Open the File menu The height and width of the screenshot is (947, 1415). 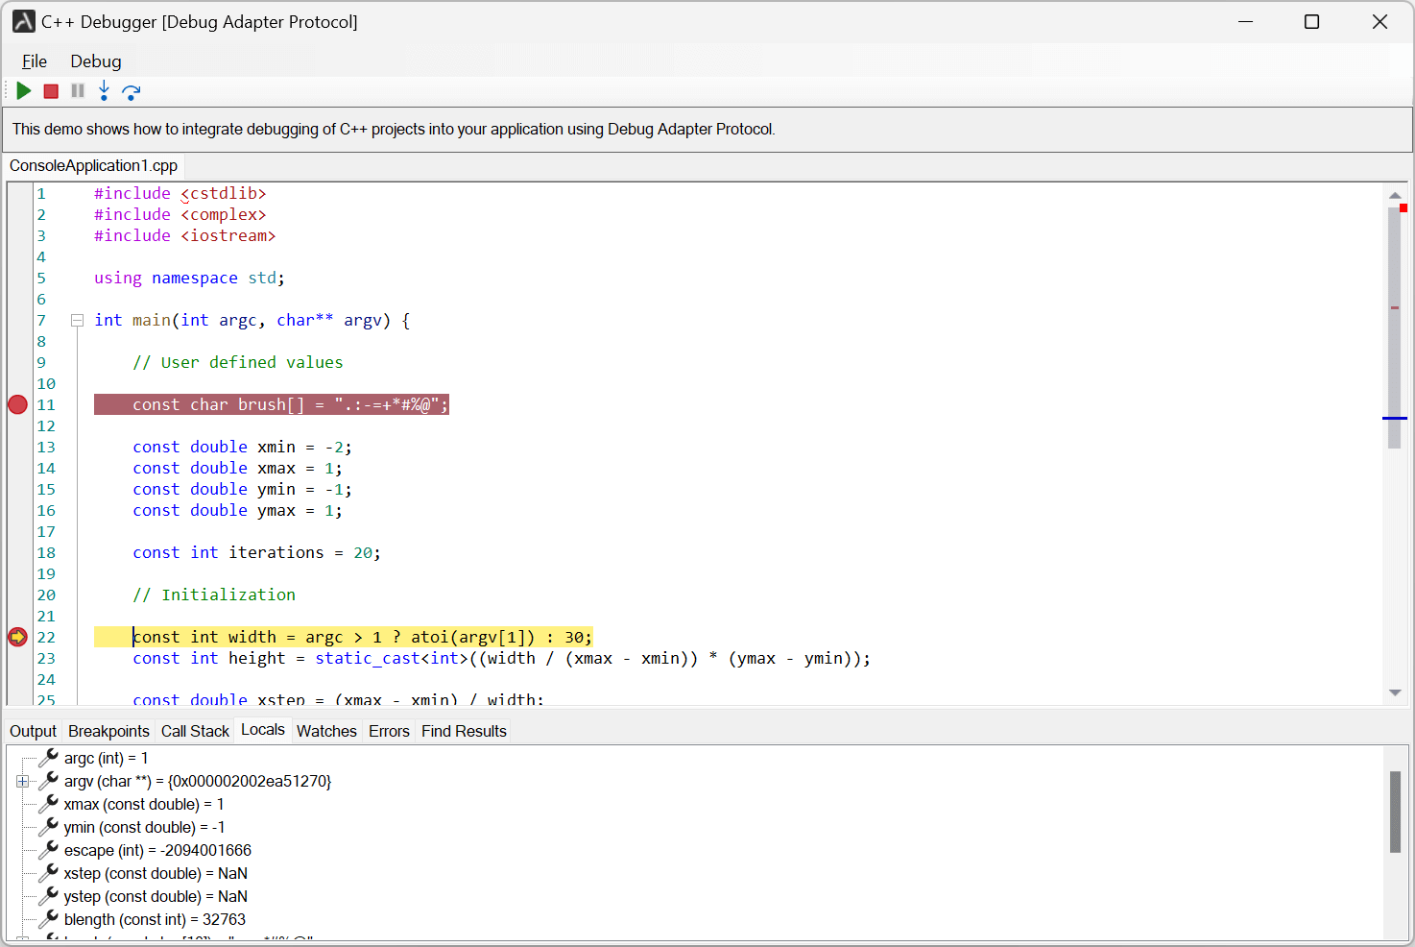(35, 61)
